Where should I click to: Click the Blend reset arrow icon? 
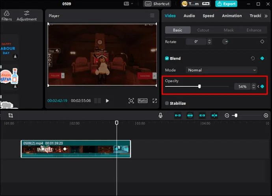click(253, 58)
